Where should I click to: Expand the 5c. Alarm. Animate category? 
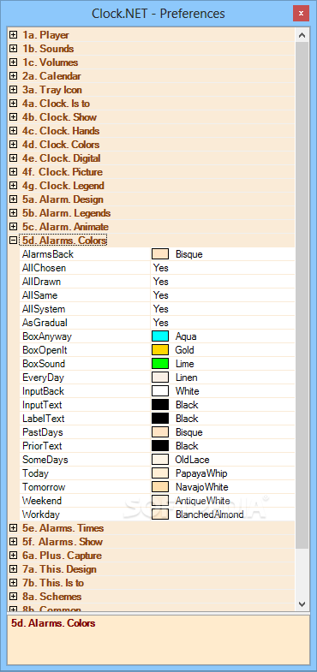14,227
